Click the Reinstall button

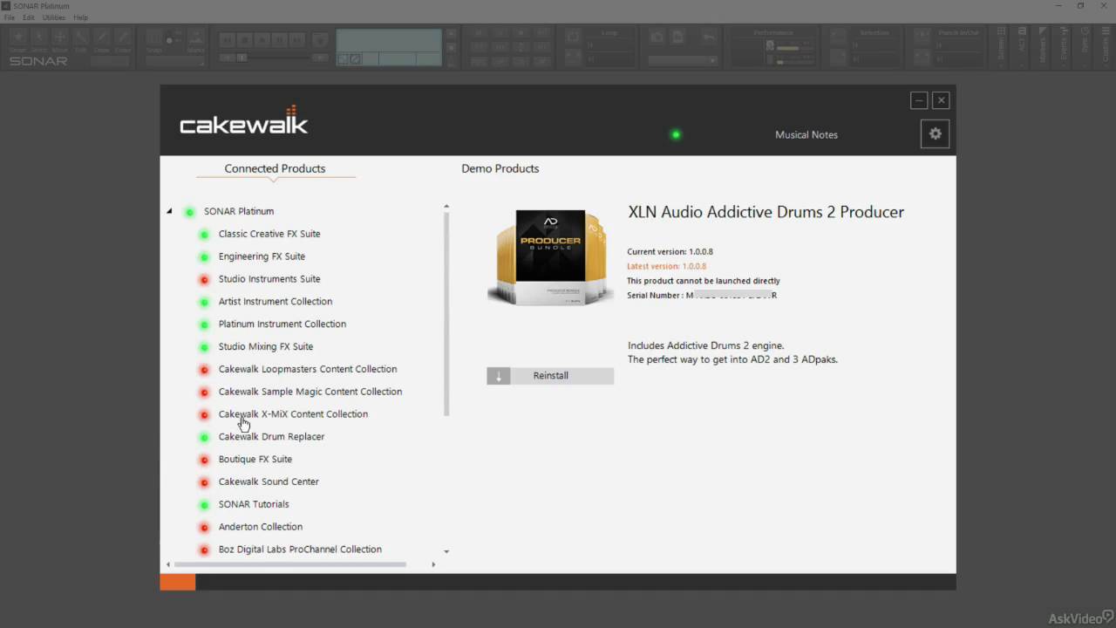(x=550, y=376)
